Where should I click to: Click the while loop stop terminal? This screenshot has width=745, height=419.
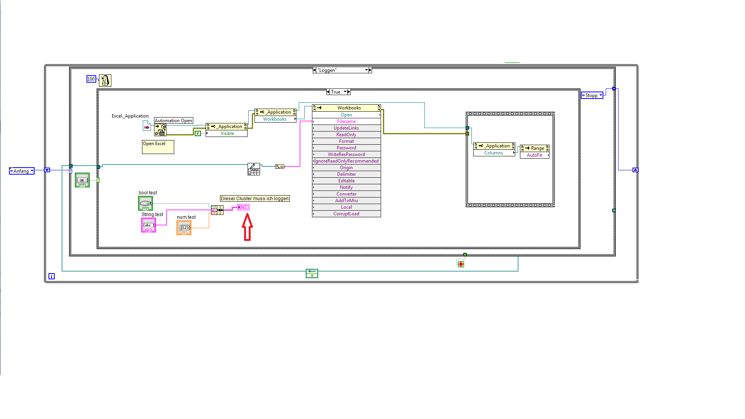tap(461, 264)
